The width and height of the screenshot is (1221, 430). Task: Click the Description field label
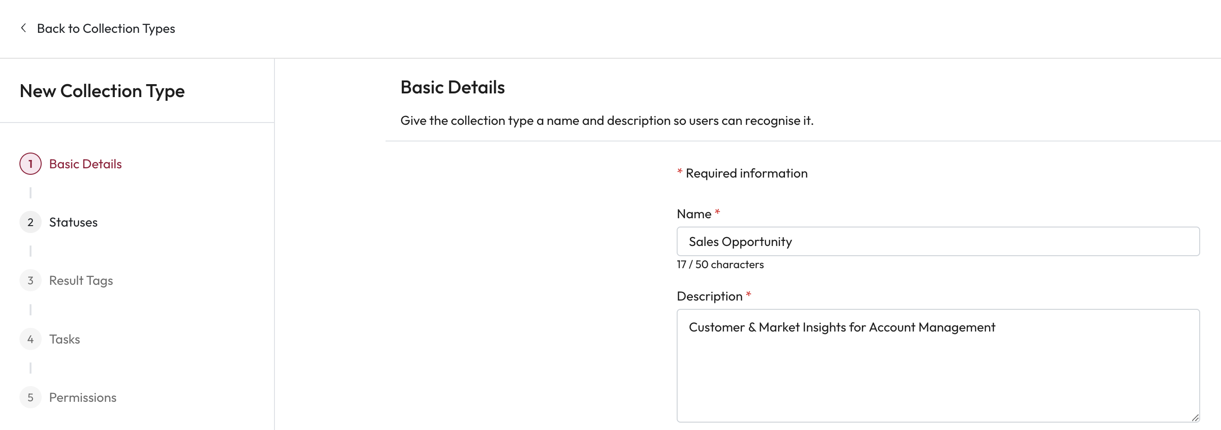(x=709, y=296)
